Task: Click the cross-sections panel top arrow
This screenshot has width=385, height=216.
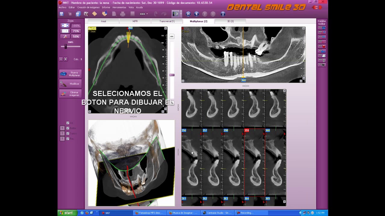Action: point(285,91)
